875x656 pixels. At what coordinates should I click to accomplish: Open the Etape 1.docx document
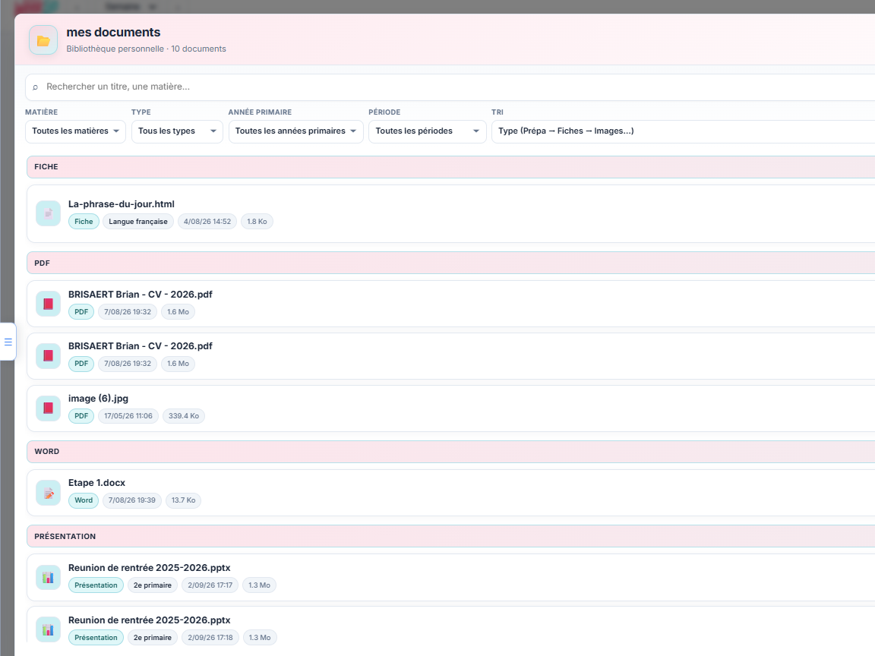point(96,483)
